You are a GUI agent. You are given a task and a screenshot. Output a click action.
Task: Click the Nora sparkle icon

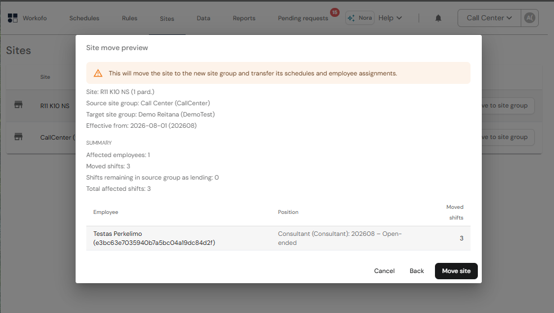coord(351,18)
